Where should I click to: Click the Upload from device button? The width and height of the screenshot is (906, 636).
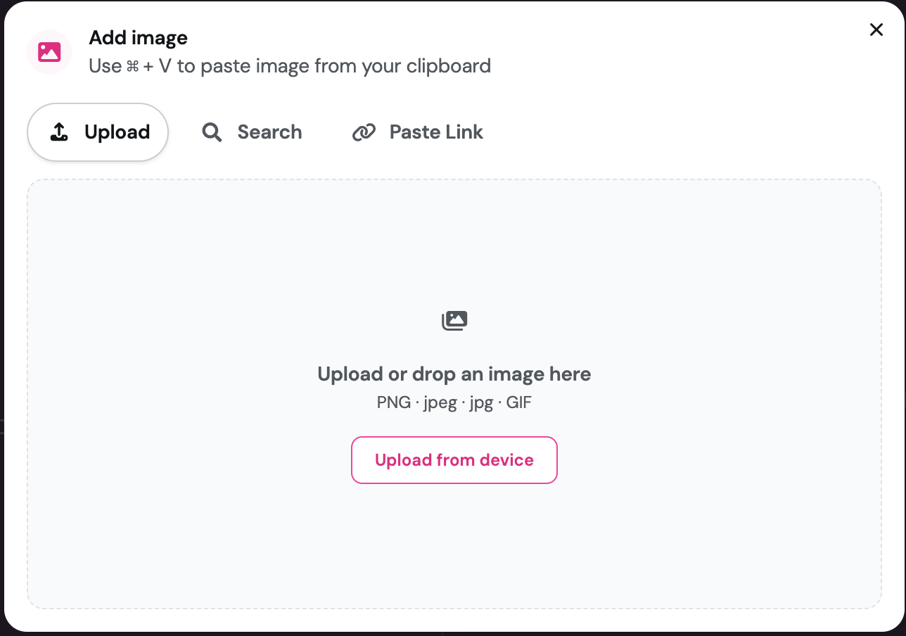[x=454, y=460]
